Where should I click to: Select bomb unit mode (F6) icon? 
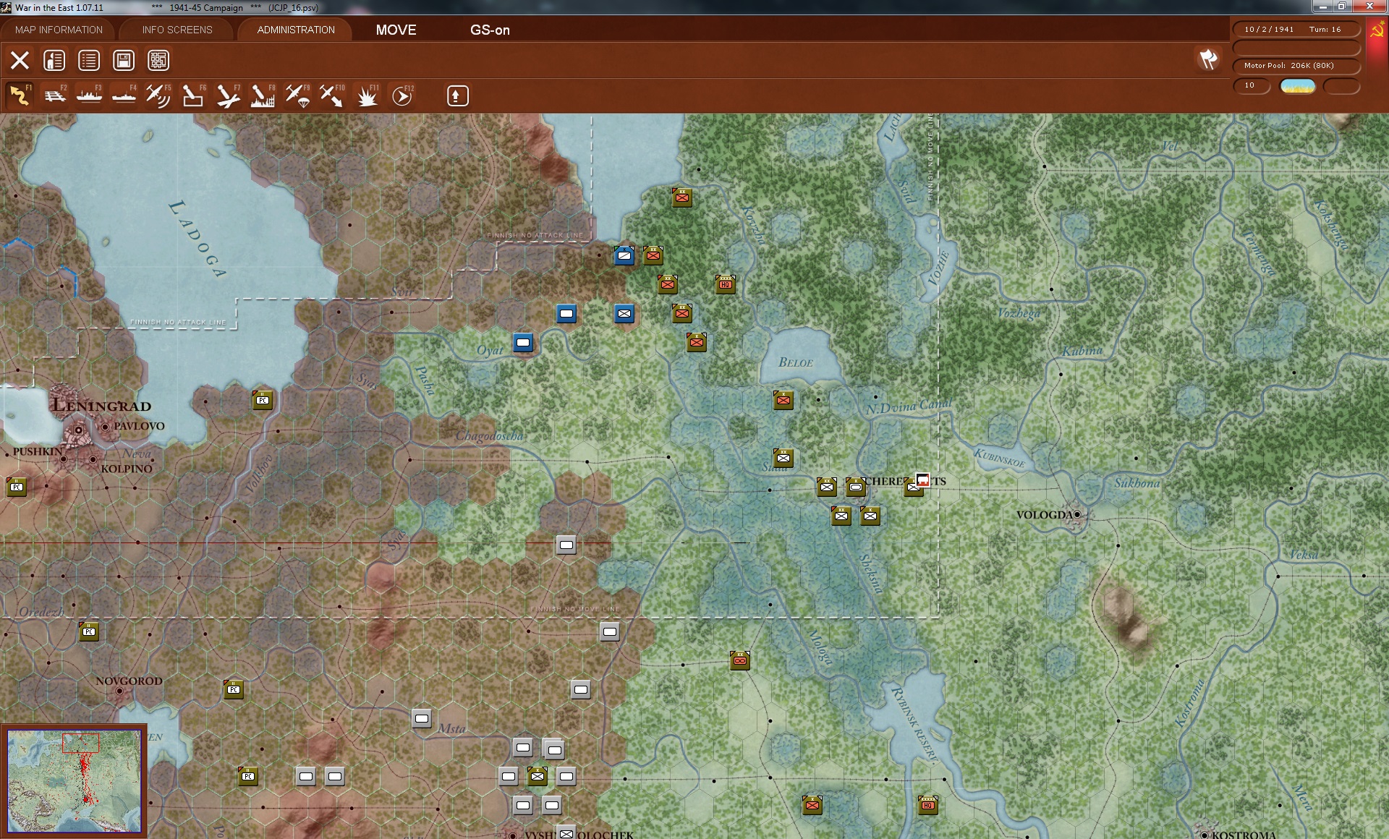(x=193, y=95)
